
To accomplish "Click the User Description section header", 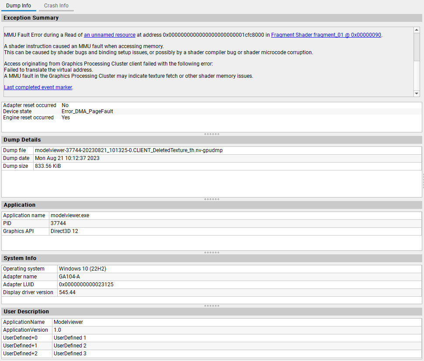I will 26,311.
